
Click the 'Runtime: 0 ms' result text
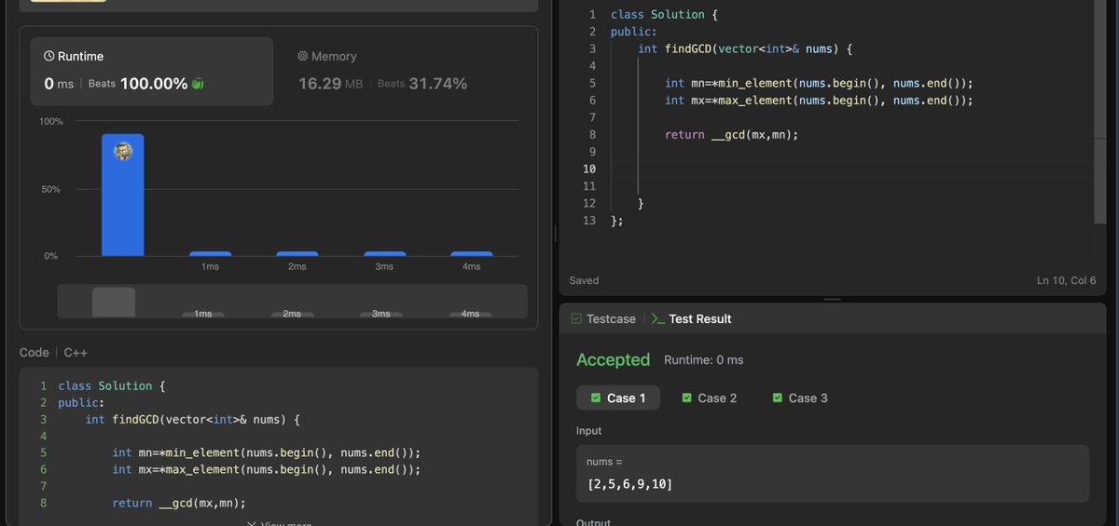click(703, 360)
